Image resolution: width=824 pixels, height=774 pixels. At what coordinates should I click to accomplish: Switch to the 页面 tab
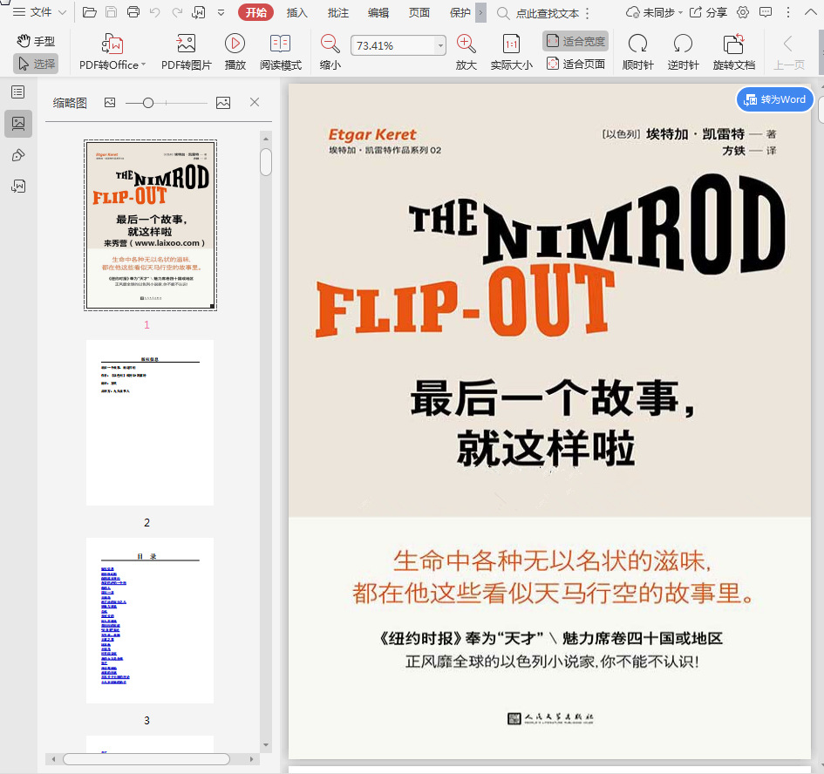(419, 12)
